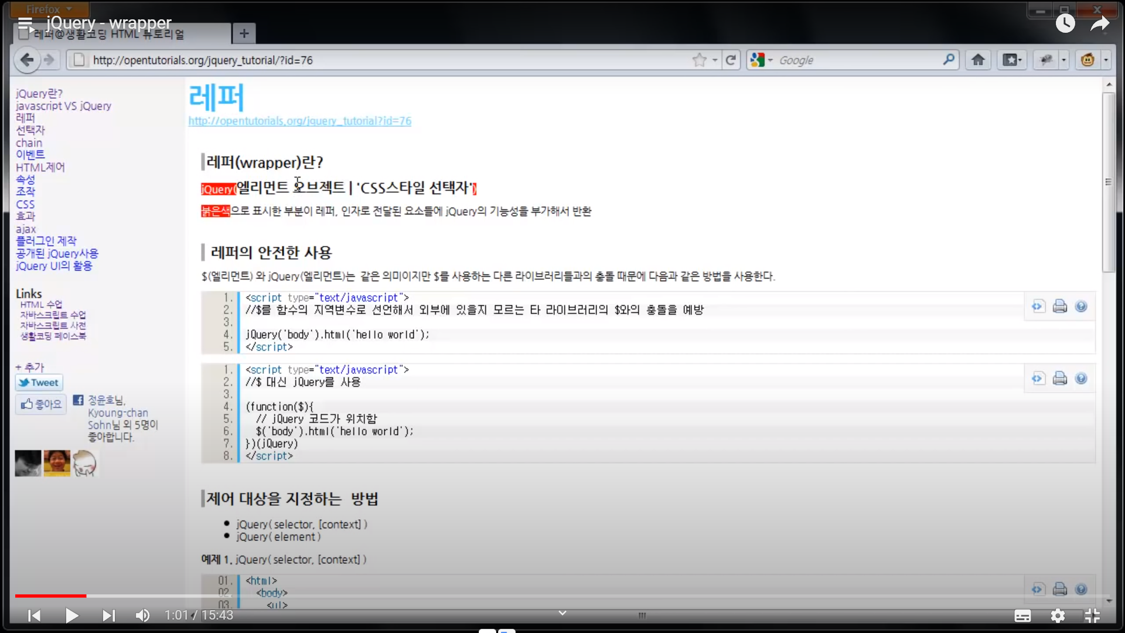
Task: Click the Share arrow icon
Action: pyautogui.click(x=1100, y=23)
